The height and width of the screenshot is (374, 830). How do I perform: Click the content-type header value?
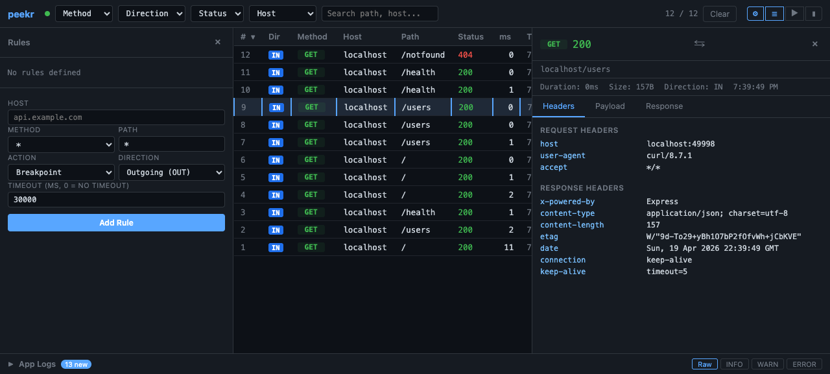717,213
